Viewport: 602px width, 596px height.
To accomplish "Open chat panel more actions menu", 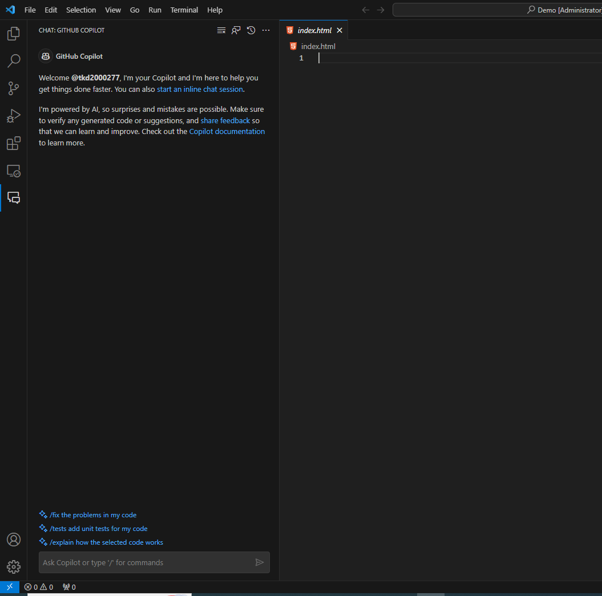I will coord(266,30).
